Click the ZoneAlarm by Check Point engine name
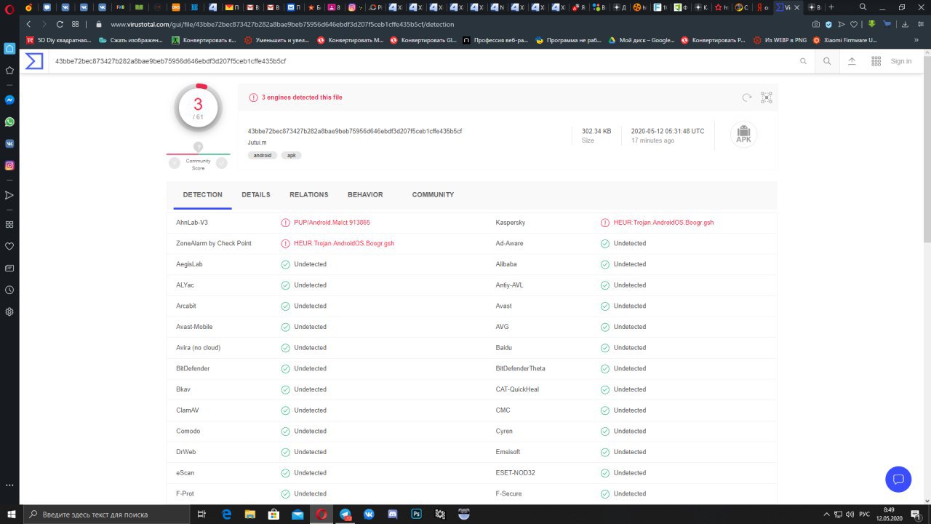Image resolution: width=931 pixels, height=524 pixels. coord(214,243)
